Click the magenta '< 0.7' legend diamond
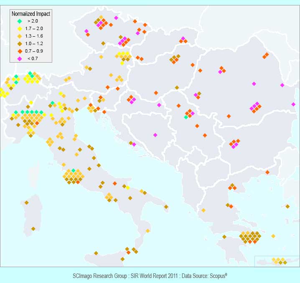300x283 pixels. [x=20, y=59]
